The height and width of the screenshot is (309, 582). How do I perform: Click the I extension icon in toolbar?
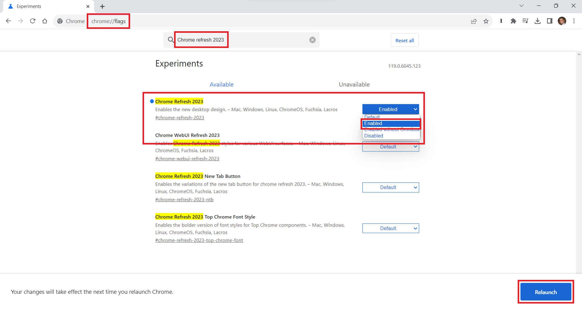point(501,21)
